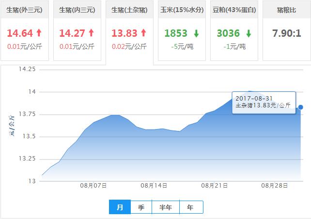Screen dimensions: 311x219
Task: Click the tooltip text 土杂猪13.83元/公斤
Action: point(263,105)
